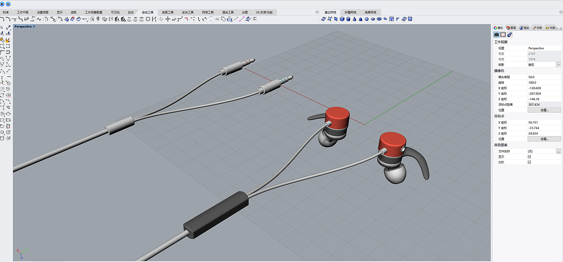The height and width of the screenshot is (262, 563).
Task: Select the pointer selection tool in sidebar
Action: coord(2,28)
